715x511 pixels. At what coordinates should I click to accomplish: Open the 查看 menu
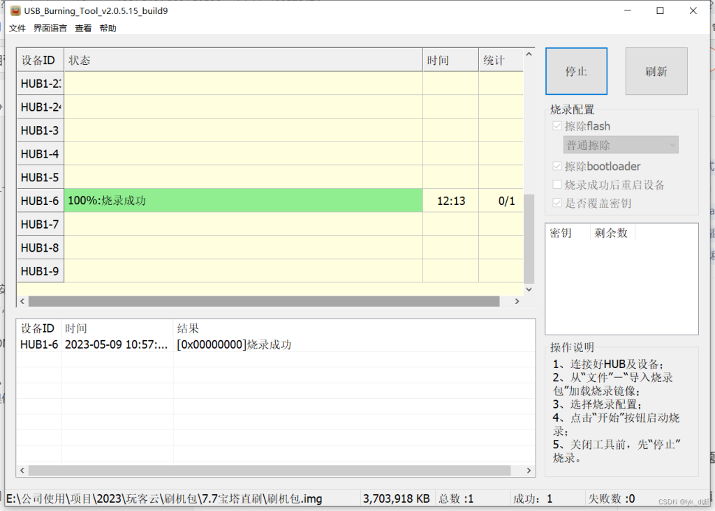[x=83, y=29]
